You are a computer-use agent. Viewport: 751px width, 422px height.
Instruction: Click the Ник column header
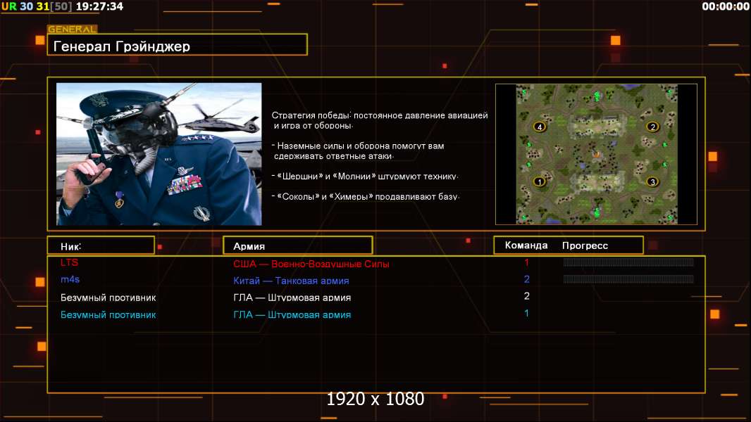[101, 245]
